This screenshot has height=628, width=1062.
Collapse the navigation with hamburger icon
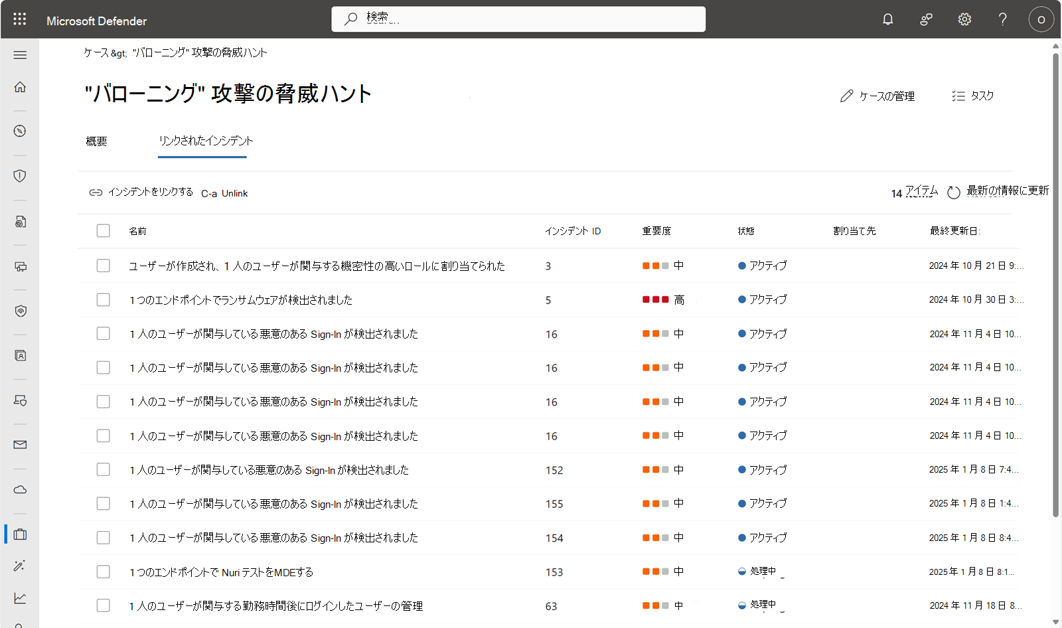click(20, 55)
